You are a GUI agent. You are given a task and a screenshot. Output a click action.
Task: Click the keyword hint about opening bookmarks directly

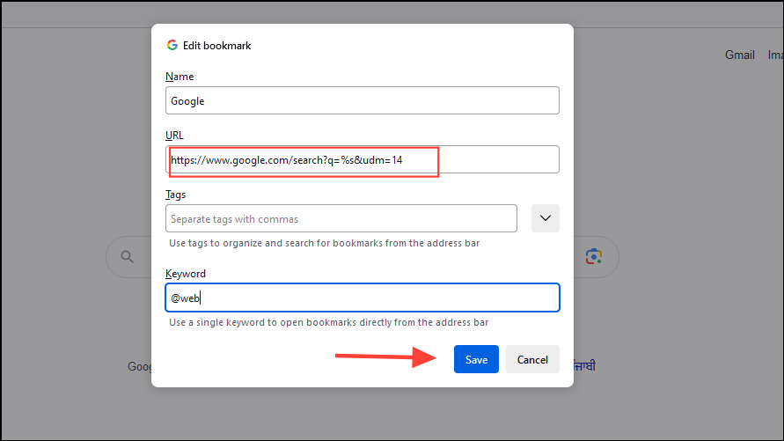[x=328, y=322]
